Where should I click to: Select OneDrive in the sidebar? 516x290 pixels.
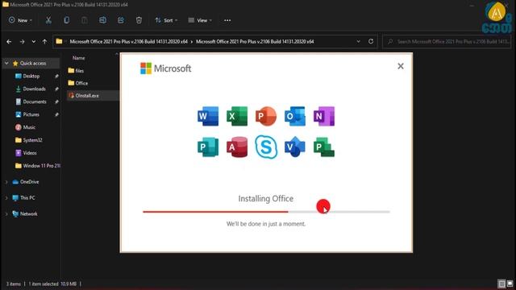click(x=29, y=182)
